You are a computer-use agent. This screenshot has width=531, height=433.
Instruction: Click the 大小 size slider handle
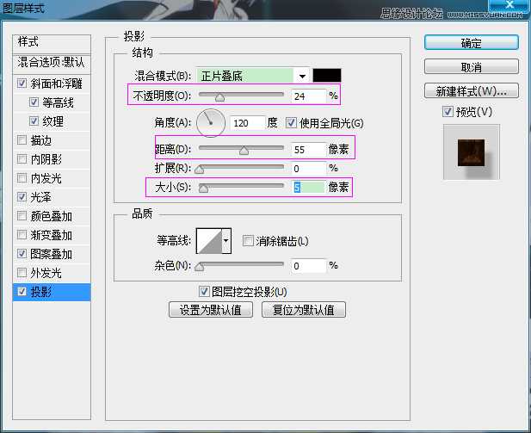coord(203,189)
